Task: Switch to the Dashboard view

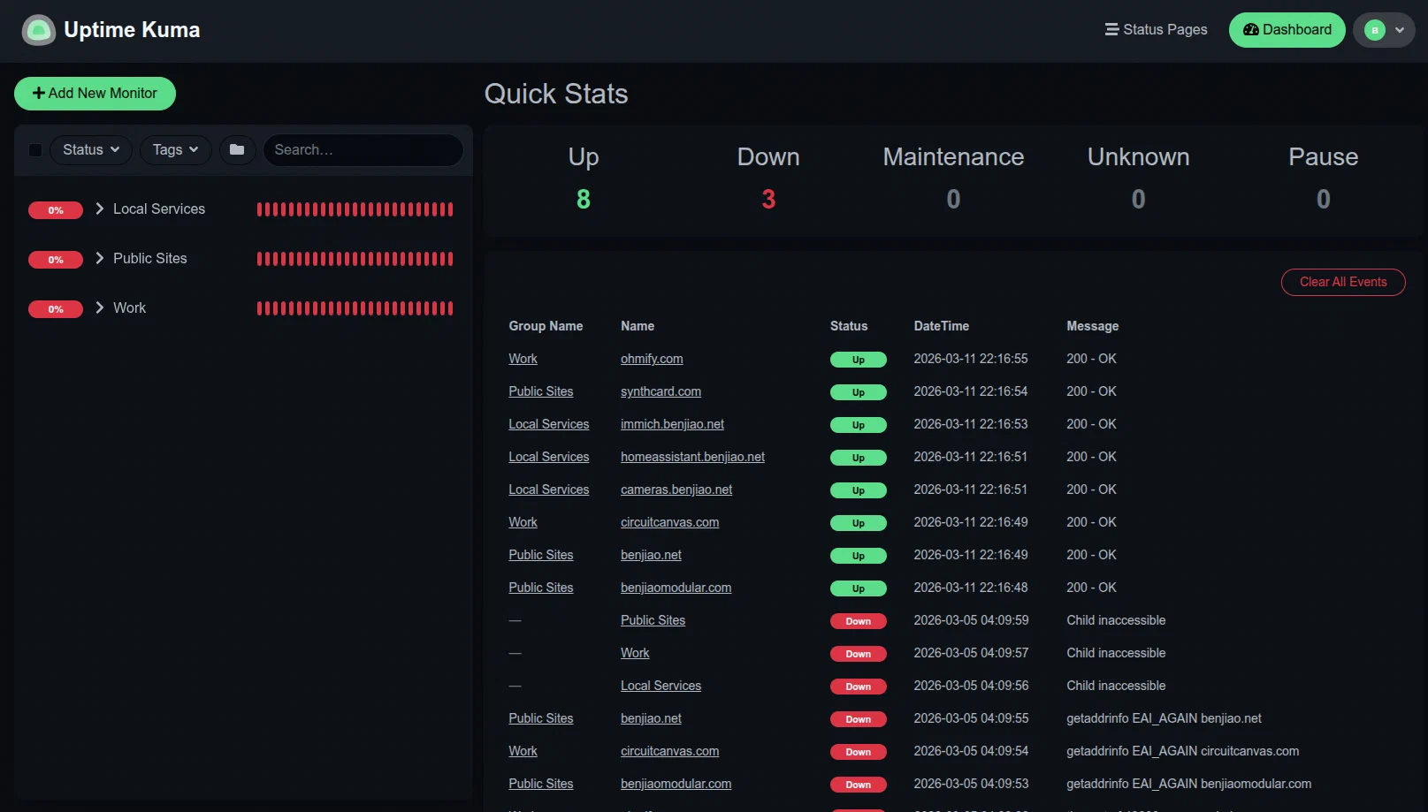Action: click(1287, 29)
